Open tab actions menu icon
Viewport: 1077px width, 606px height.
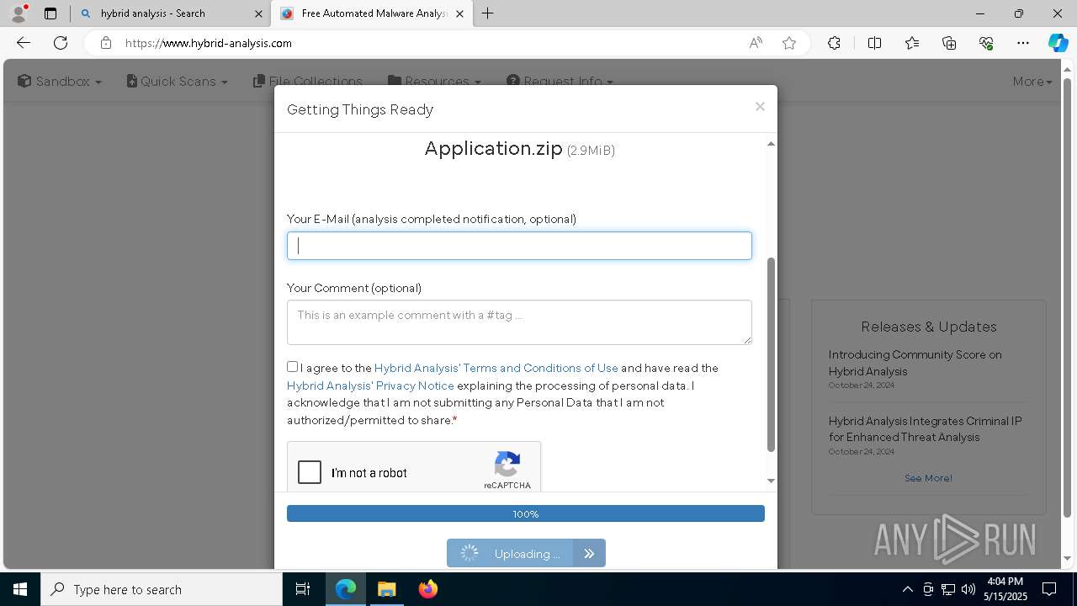point(50,13)
